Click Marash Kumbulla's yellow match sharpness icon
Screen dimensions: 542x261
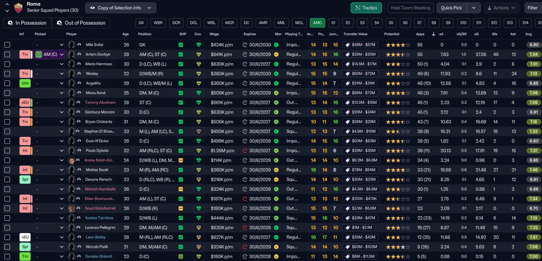181,189
